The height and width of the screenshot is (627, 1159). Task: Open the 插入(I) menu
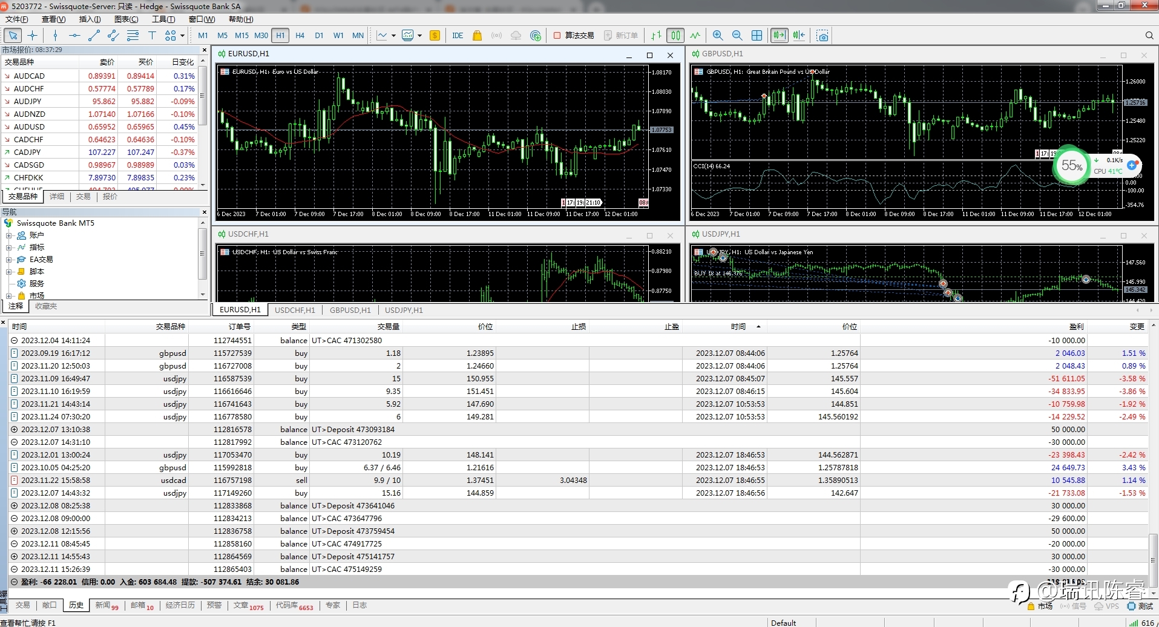pos(90,19)
